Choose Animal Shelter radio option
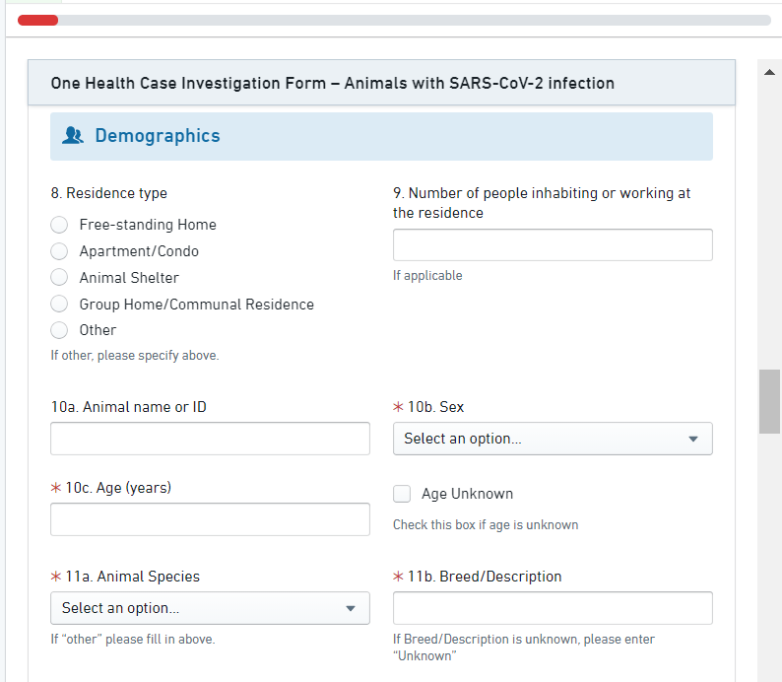The width and height of the screenshot is (782, 682). (x=59, y=278)
